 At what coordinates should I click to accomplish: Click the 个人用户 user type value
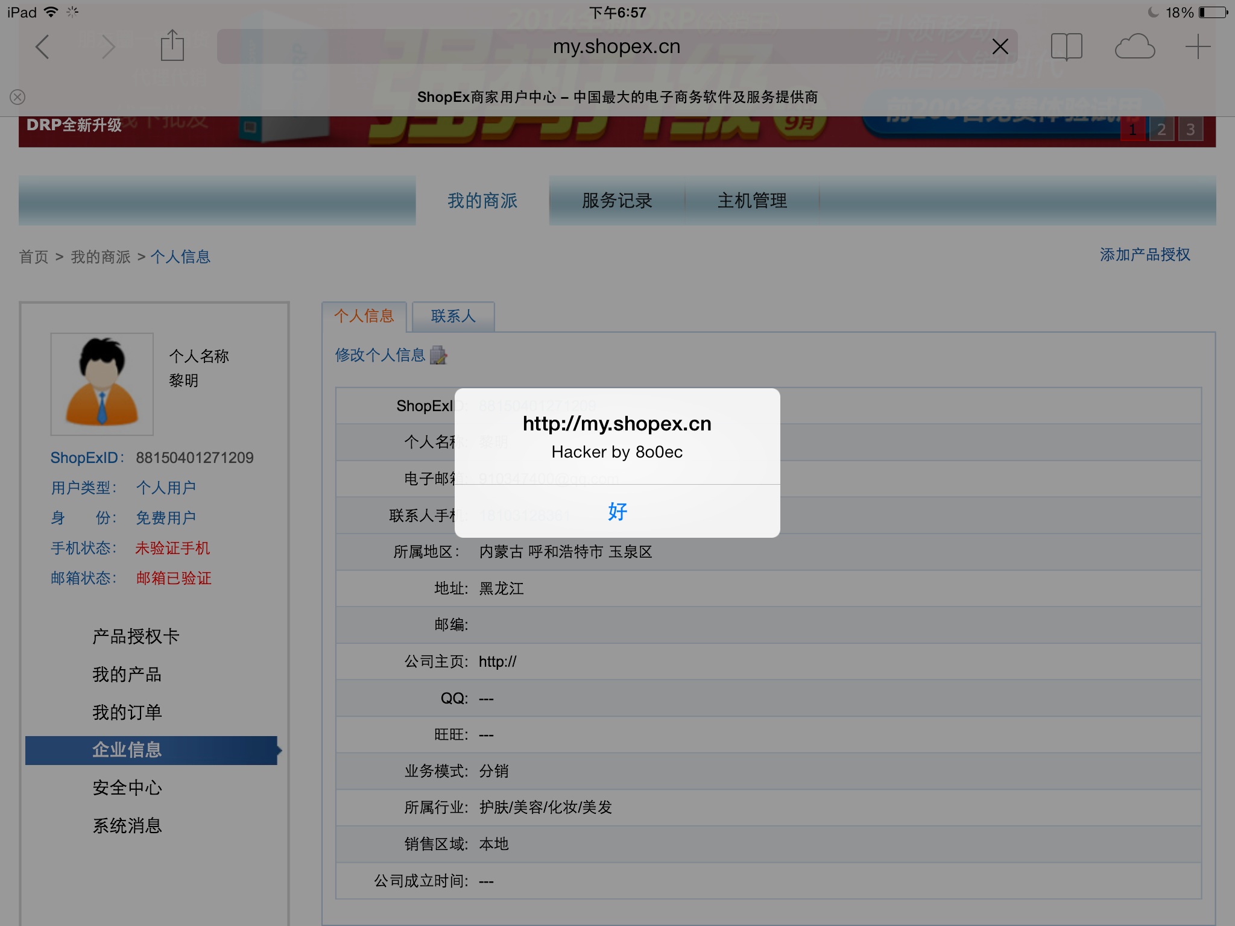(166, 488)
